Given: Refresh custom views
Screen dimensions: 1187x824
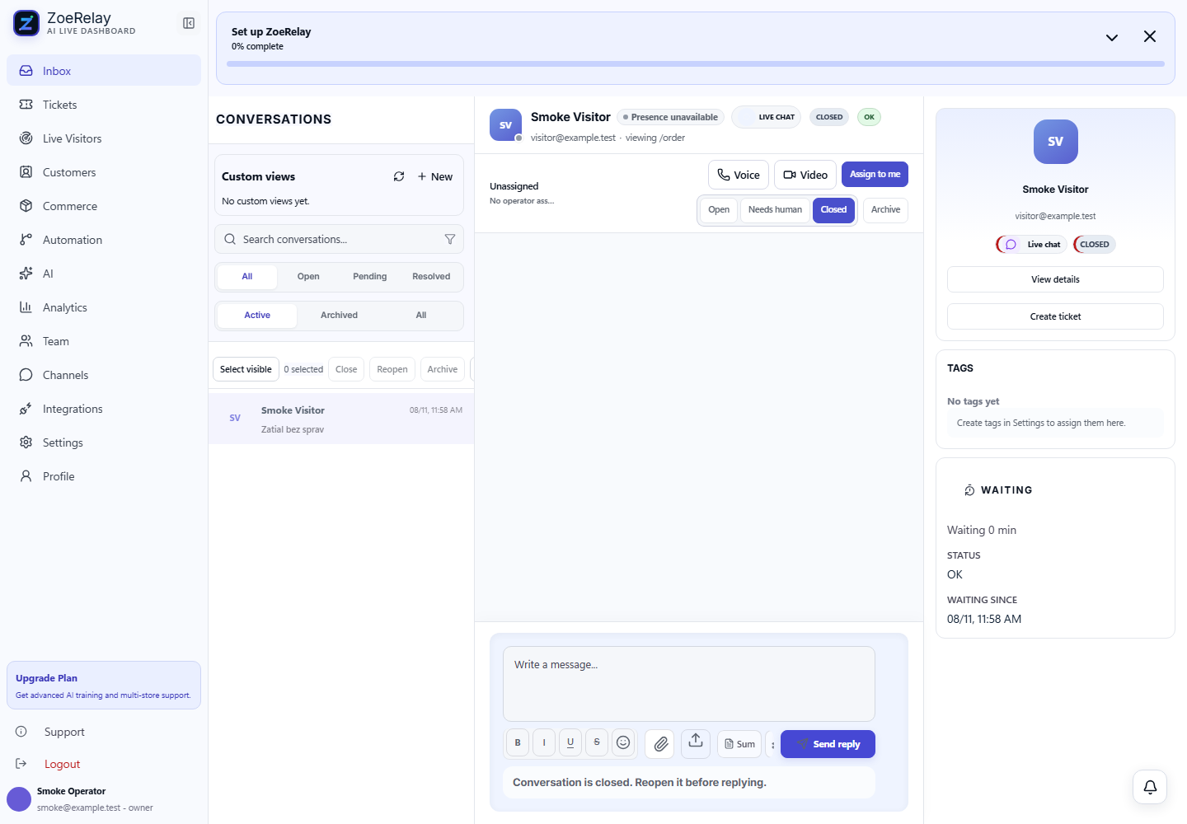Looking at the screenshot, I should [x=399, y=176].
